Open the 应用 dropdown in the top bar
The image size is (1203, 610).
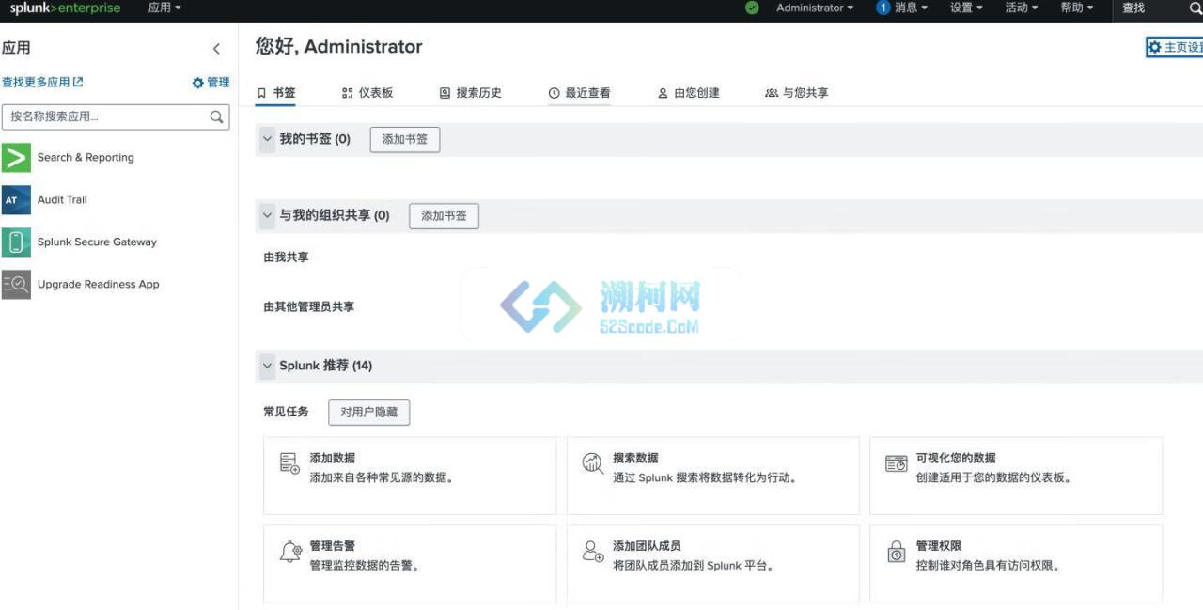(x=164, y=8)
